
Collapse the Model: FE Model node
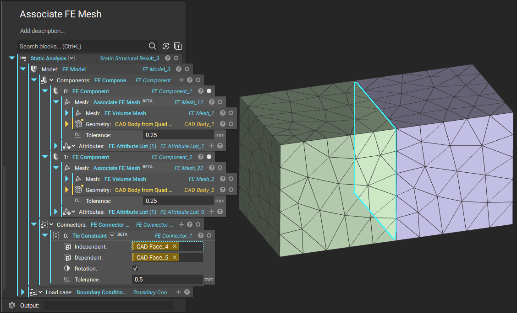coord(23,69)
